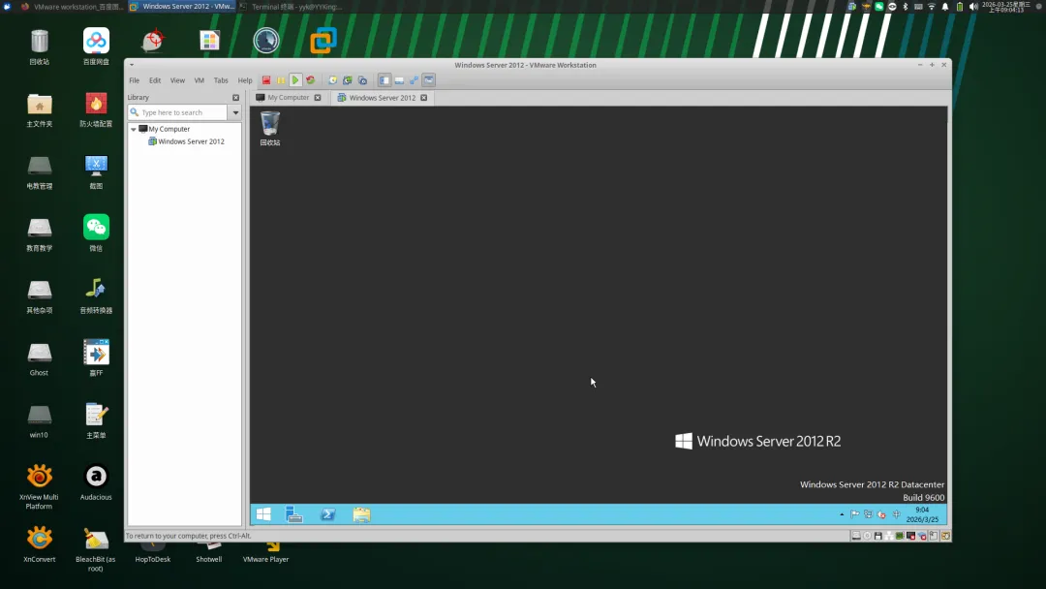This screenshot has height=589, width=1046.
Task: Toggle the Show Library sidebar toolbar button
Action: pos(385,80)
